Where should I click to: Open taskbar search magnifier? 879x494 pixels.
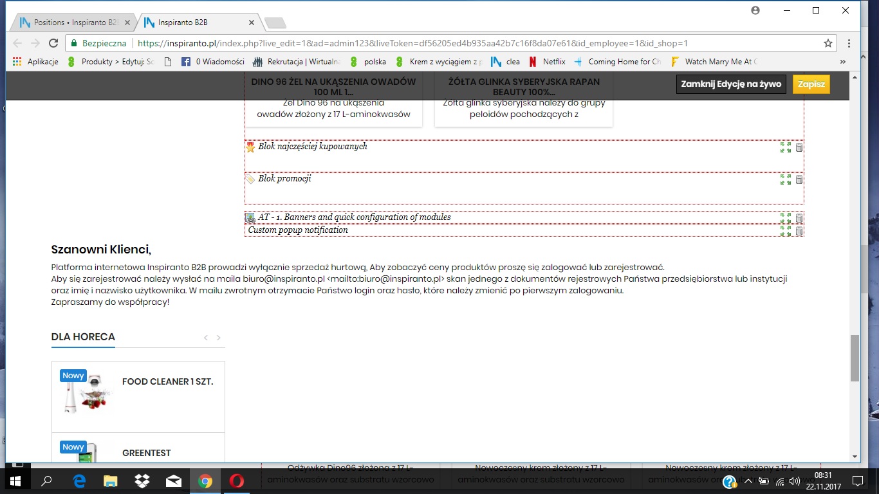tap(46, 480)
